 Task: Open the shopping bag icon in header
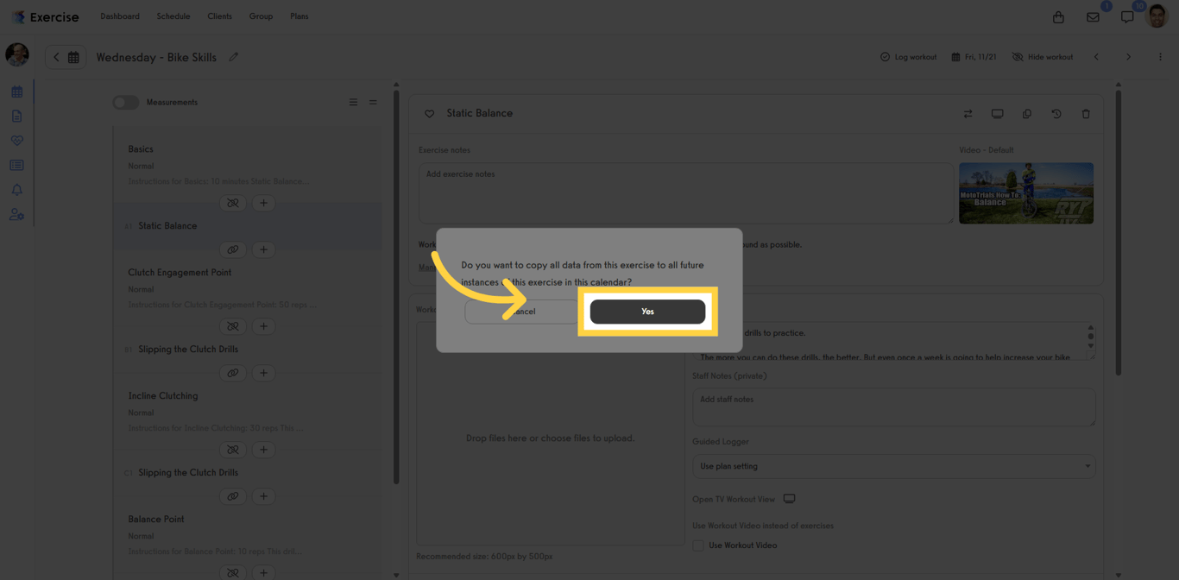[x=1058, y=17]
